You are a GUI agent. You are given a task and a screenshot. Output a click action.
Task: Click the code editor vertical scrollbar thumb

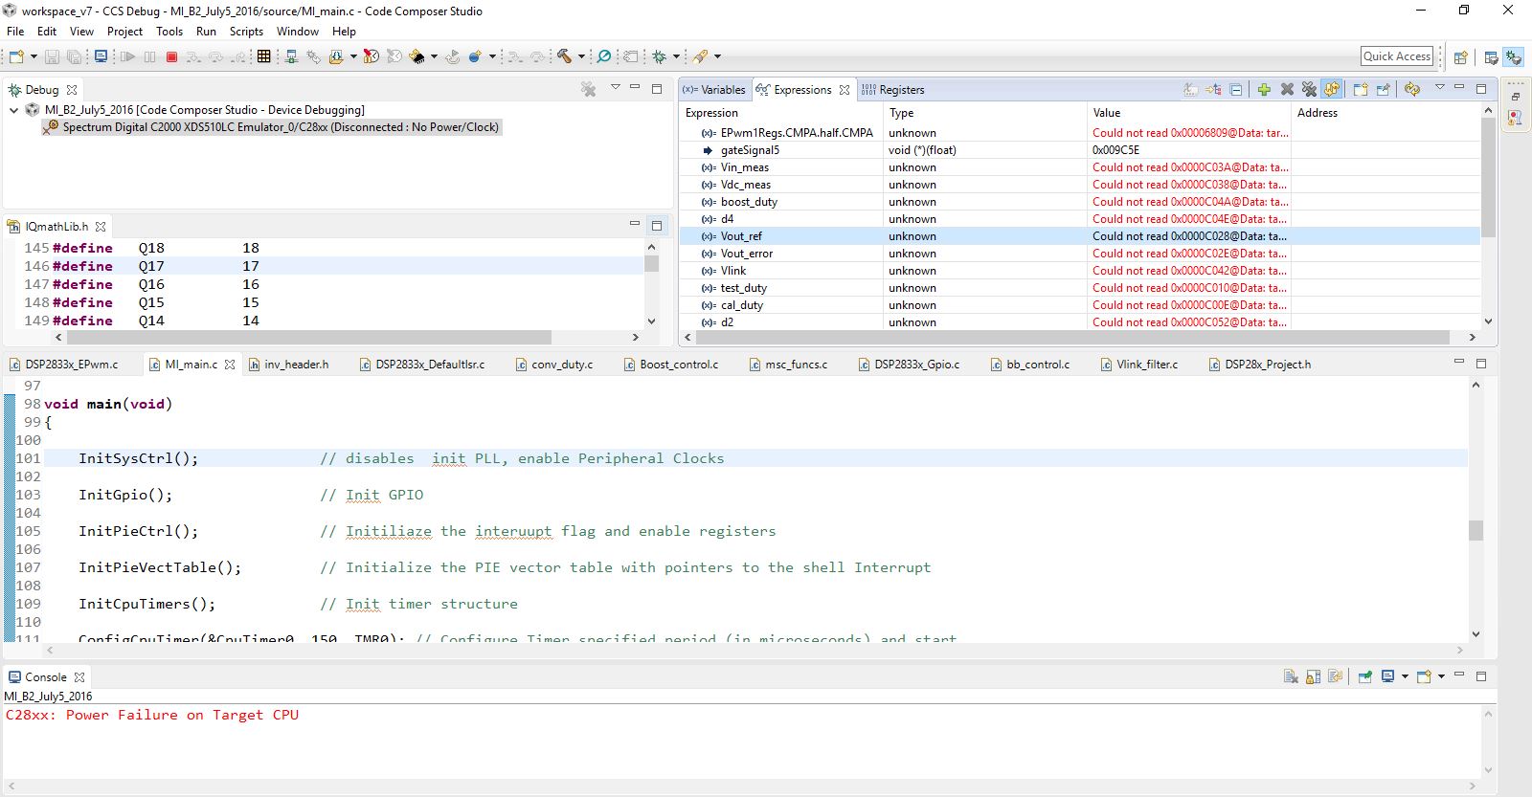(1476, 530)
